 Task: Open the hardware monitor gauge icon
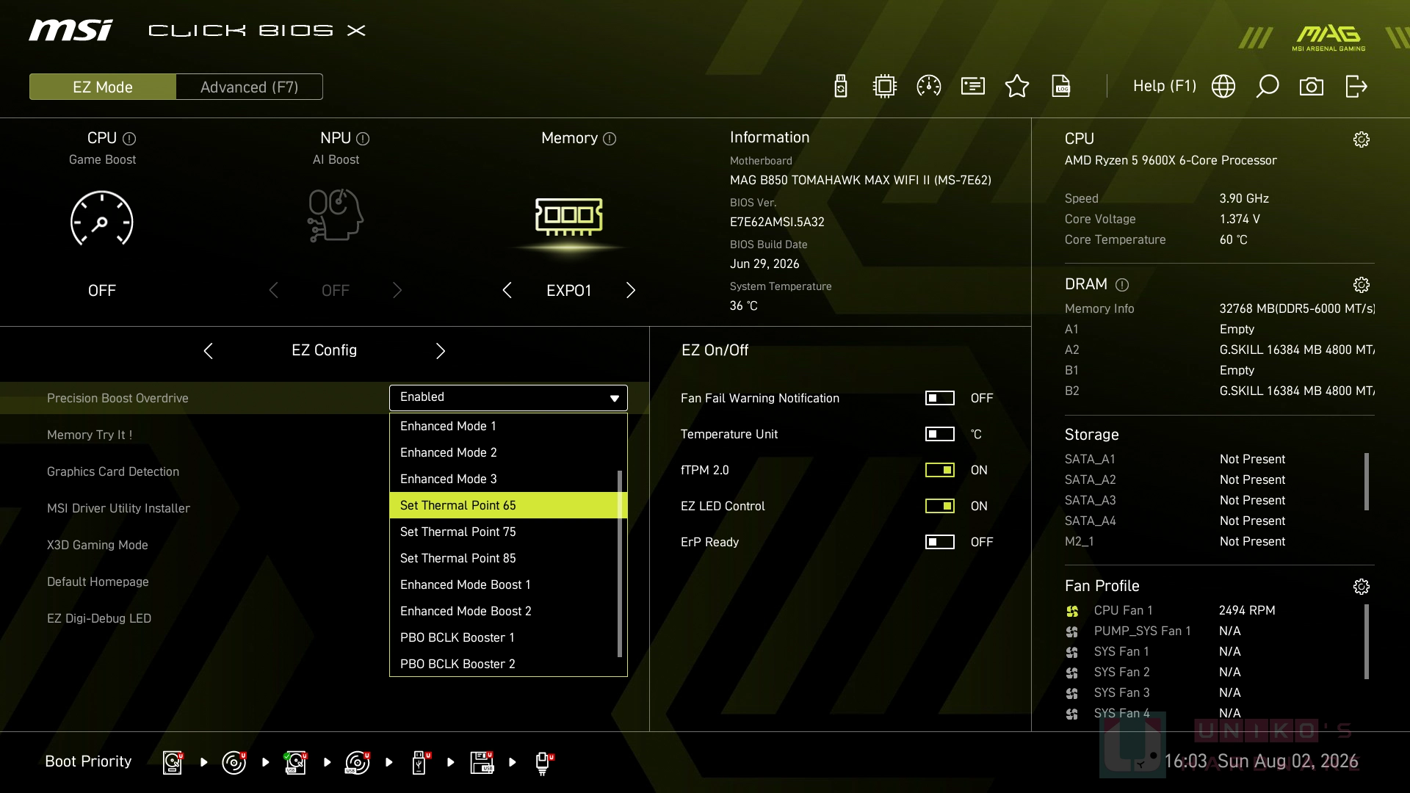[x=929, y=87]
